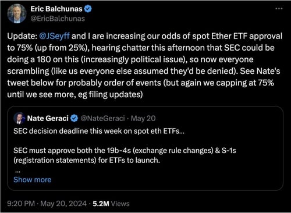Expand quoted tweet with Show more
Screen dimensions: 291x213
[x=33, y=180]
